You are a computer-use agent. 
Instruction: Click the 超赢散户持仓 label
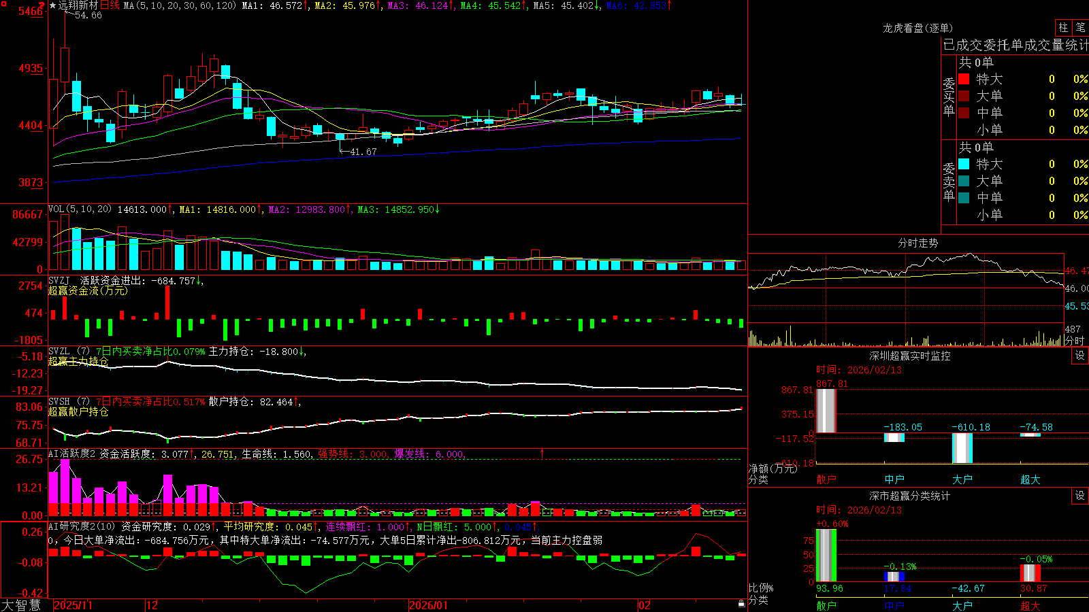pyautogui.click(x=78, y=411)
